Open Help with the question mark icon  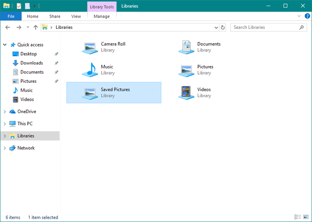(x=307, y=16)
